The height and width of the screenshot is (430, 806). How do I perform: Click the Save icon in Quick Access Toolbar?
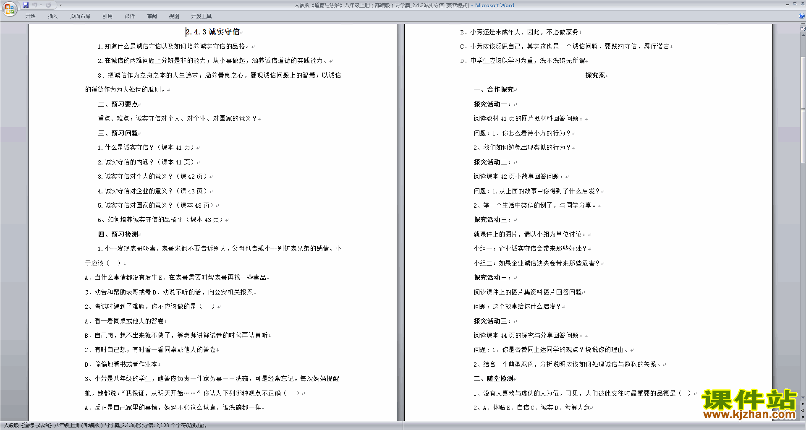(x=26, y=5)
